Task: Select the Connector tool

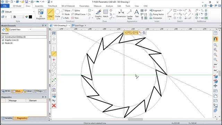Action: point(156,18)
